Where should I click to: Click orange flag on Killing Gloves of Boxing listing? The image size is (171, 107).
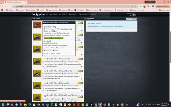[x=79, y=97]
